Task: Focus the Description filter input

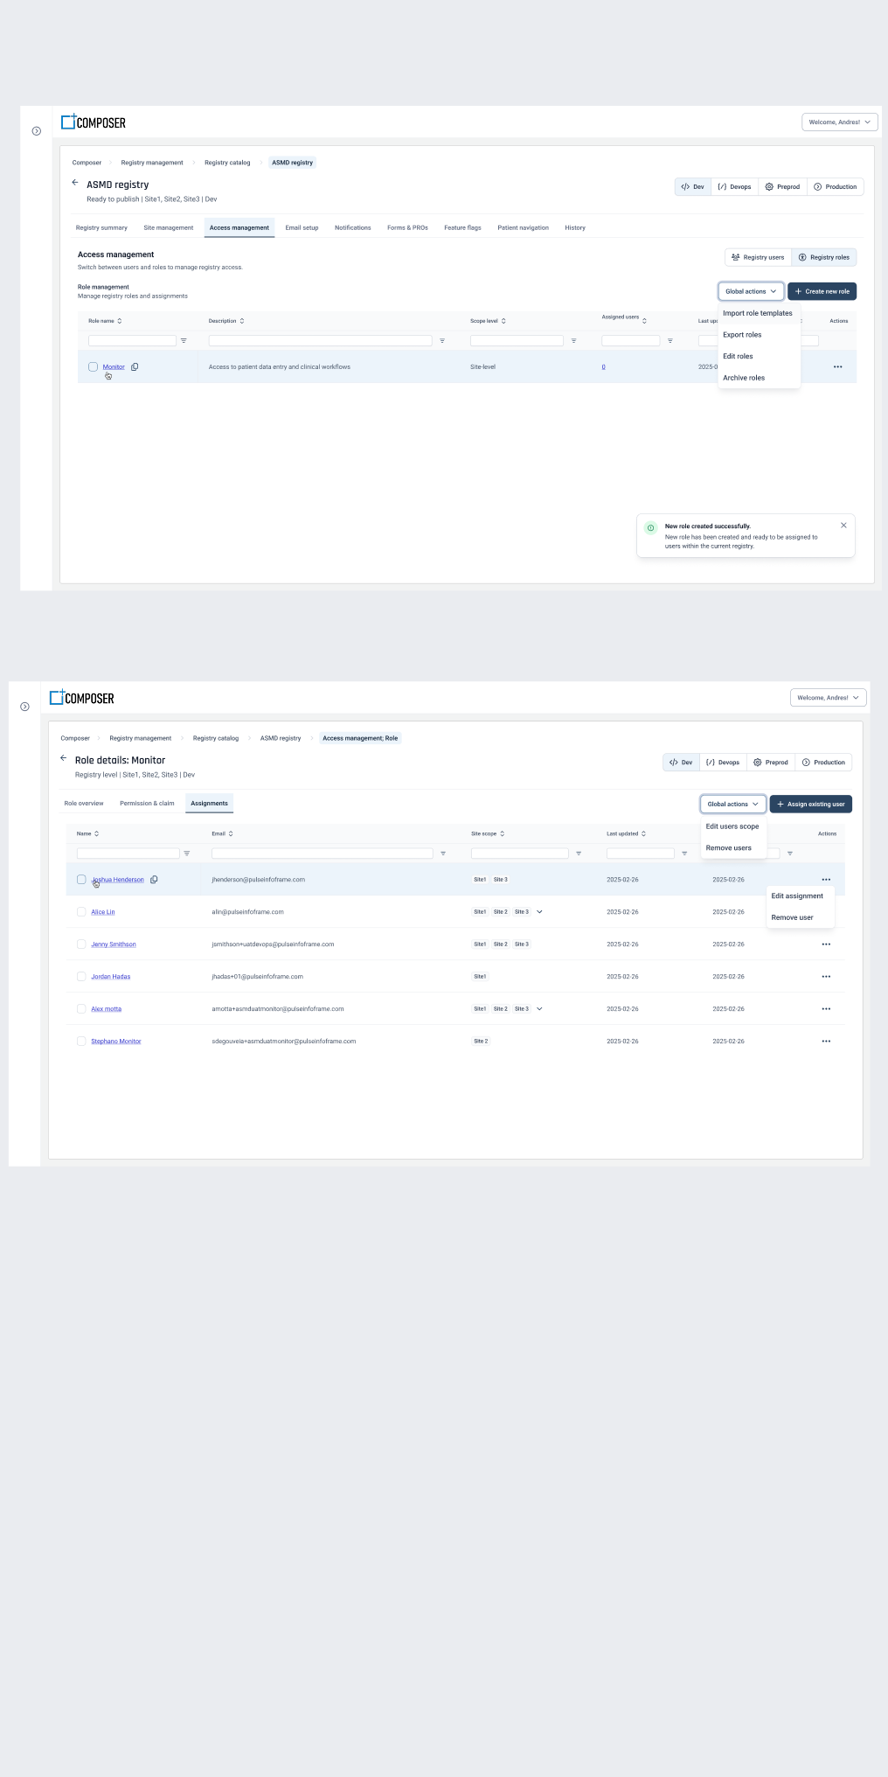Action: 321,341
